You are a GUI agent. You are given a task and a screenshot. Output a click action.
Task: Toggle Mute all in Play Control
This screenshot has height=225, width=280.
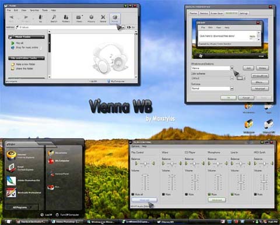tap(133, 194)
